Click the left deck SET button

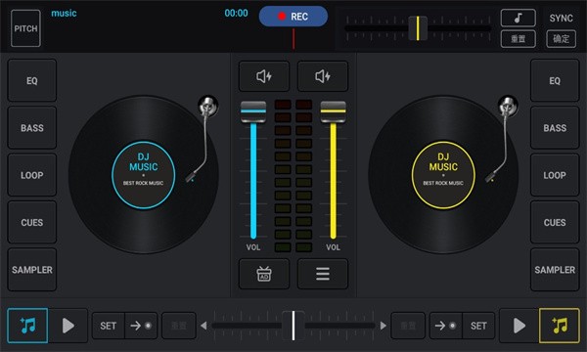click(109, 326)
